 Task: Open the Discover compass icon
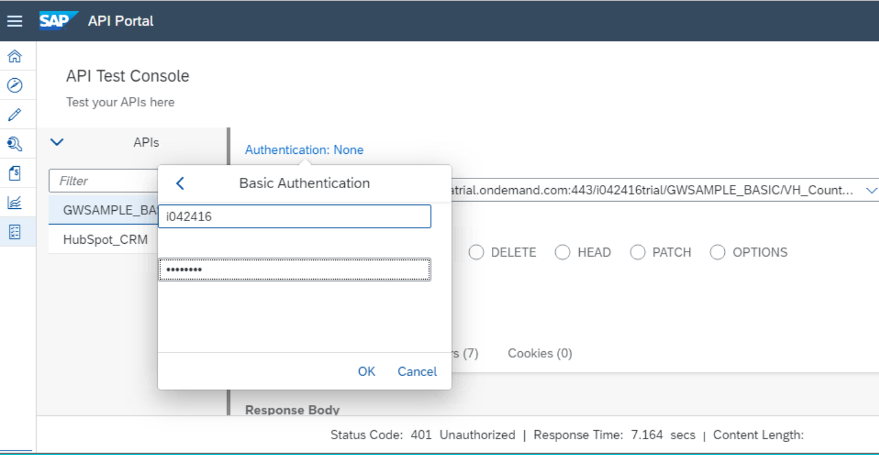[15, 86]
